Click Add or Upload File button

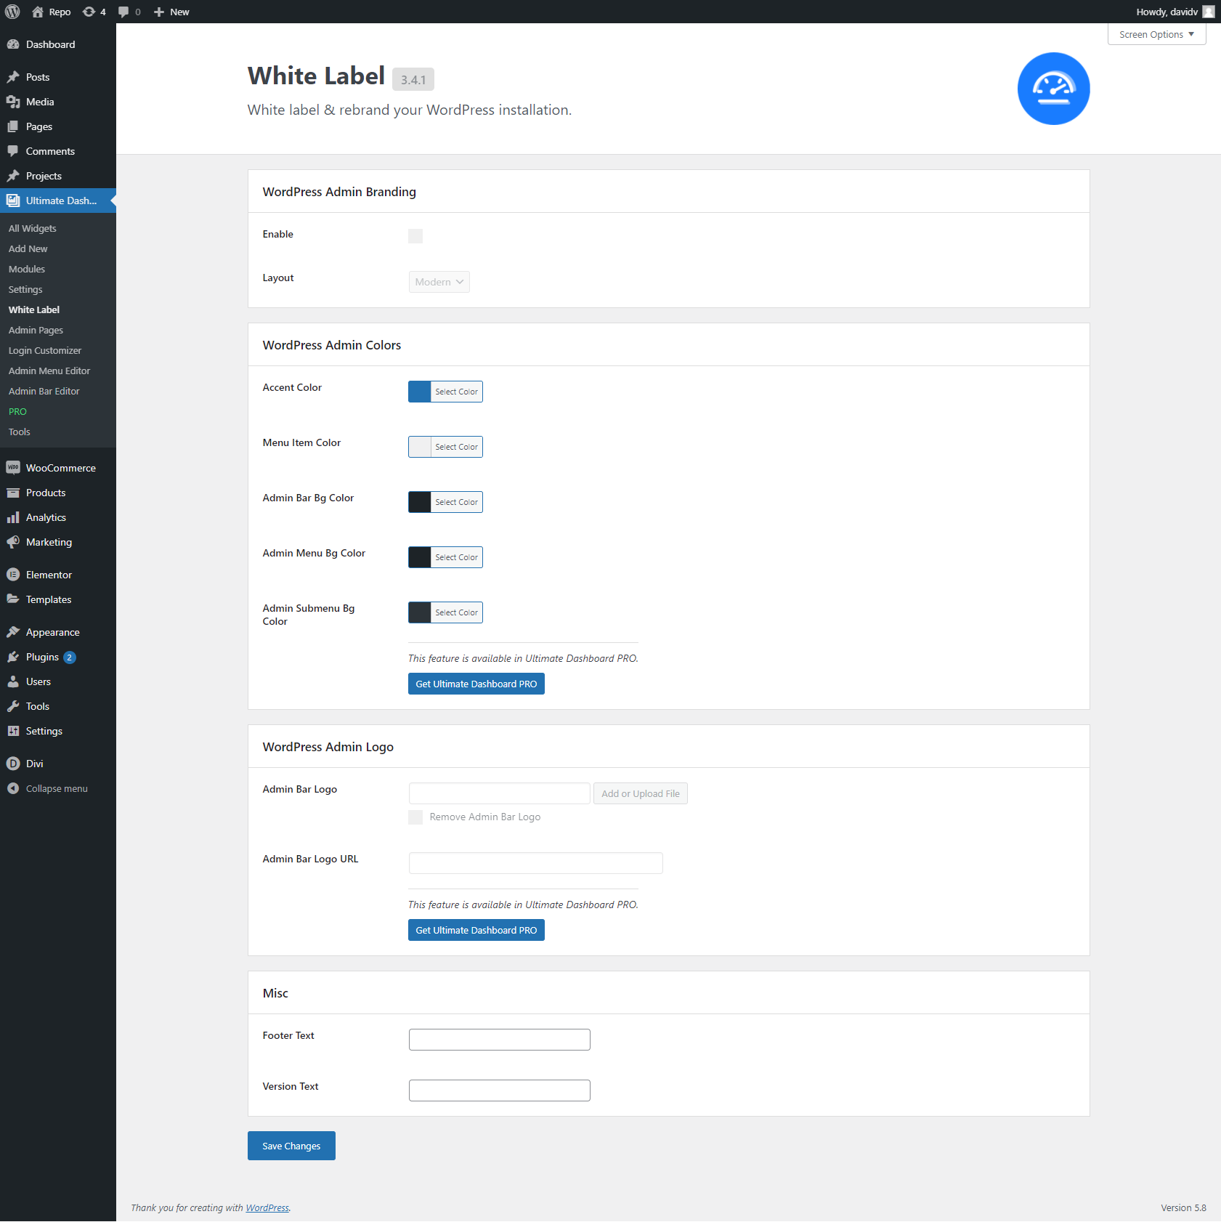click(x=641, y=793)
